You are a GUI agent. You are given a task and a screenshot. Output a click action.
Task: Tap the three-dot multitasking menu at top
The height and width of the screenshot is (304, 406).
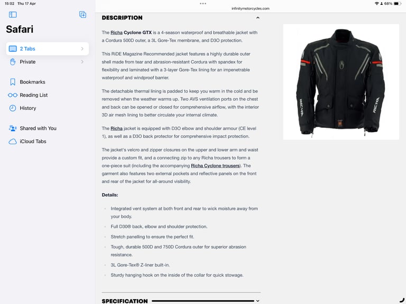[x=203, y=4]
